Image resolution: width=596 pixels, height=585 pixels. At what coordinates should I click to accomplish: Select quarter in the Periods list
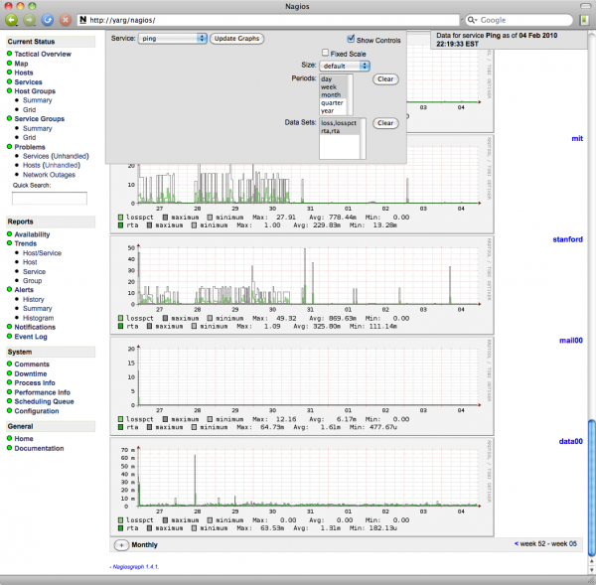point(330,103)
